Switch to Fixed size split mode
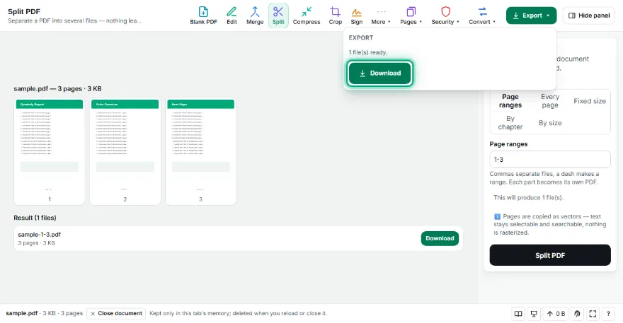The height and width of the screenshot is (323, 623). [590, 101]
